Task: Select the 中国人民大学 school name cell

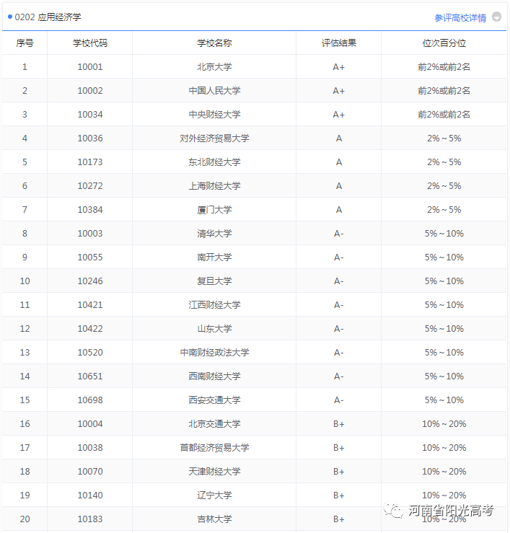Action: pos(214,91)
